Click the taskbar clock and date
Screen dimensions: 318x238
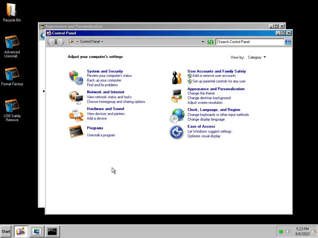[x=302, y=231]
